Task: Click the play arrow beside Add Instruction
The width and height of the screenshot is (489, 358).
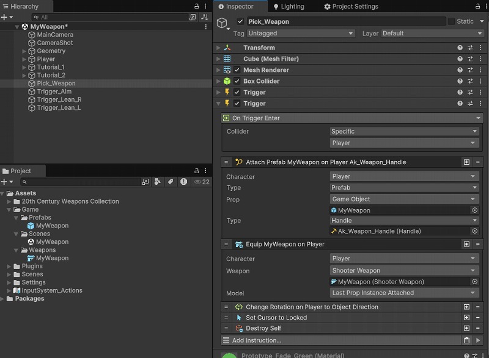Action: coord(478,340)
